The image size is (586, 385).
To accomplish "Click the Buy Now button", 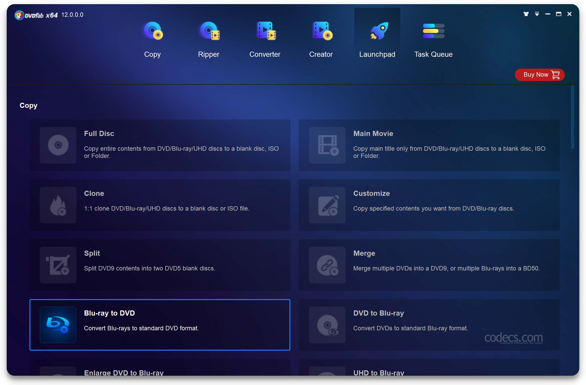I will [x=540, y=75].
